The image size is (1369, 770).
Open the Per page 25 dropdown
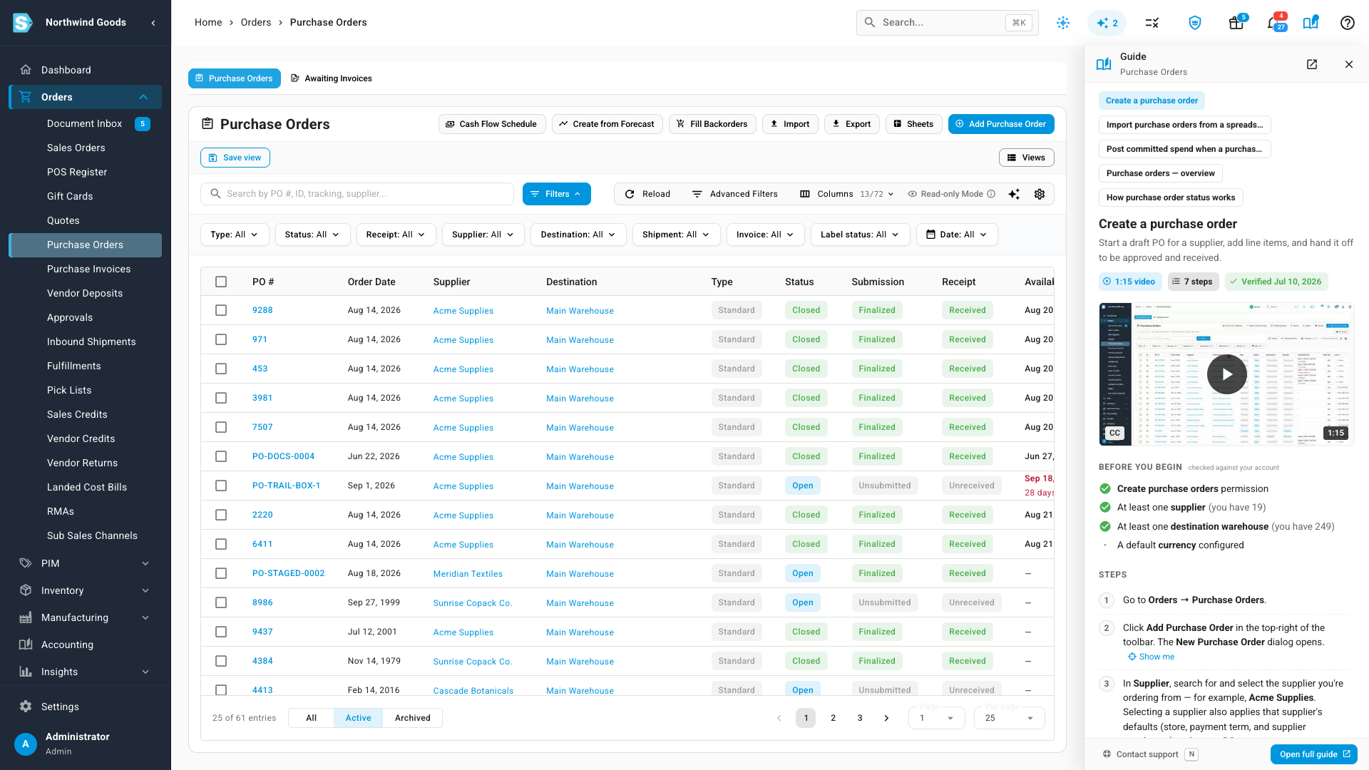(1009, 718)
